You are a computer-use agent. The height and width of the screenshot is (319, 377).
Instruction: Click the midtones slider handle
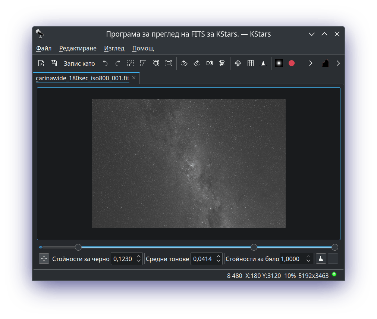[254, 247]
